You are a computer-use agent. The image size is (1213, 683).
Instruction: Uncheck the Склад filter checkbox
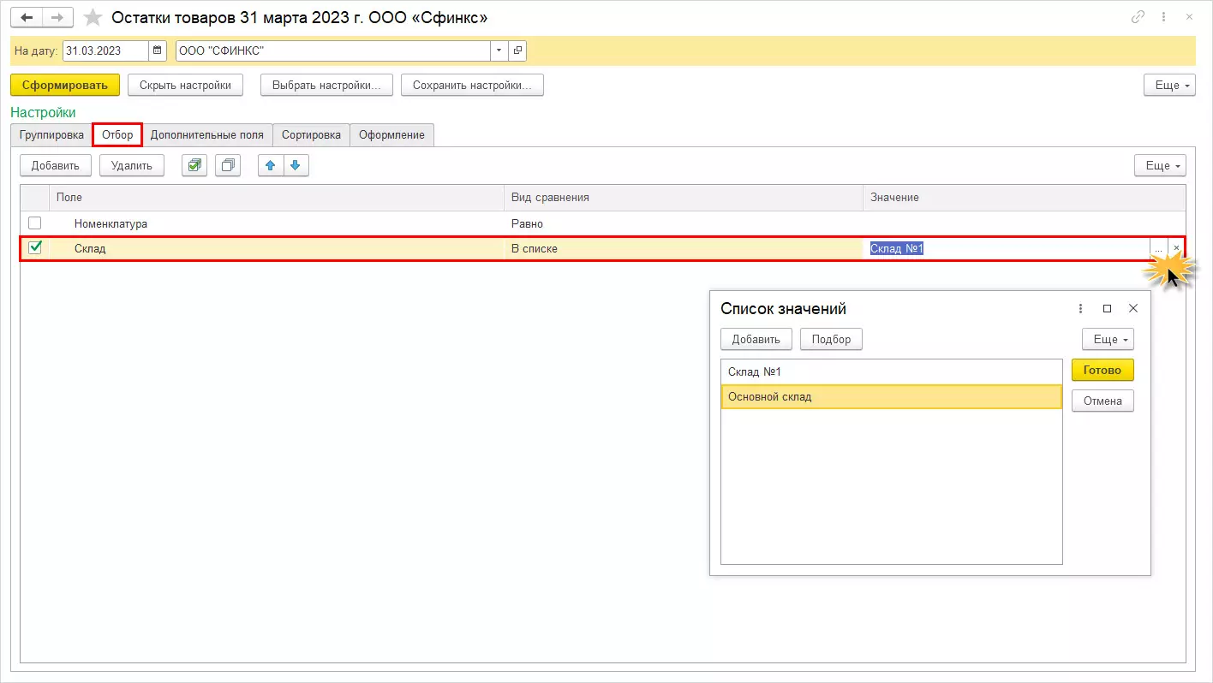pos(34,248)
